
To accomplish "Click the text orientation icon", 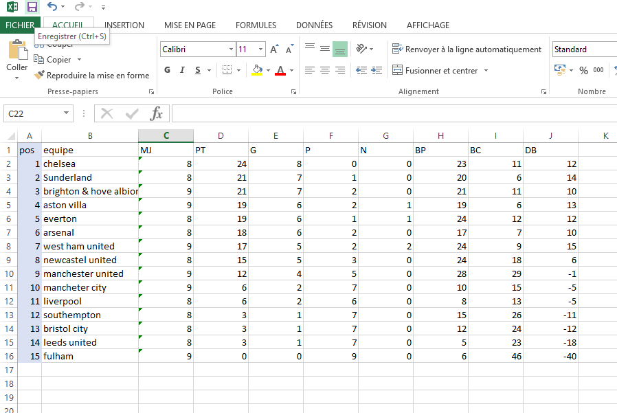I will point(361,48).
